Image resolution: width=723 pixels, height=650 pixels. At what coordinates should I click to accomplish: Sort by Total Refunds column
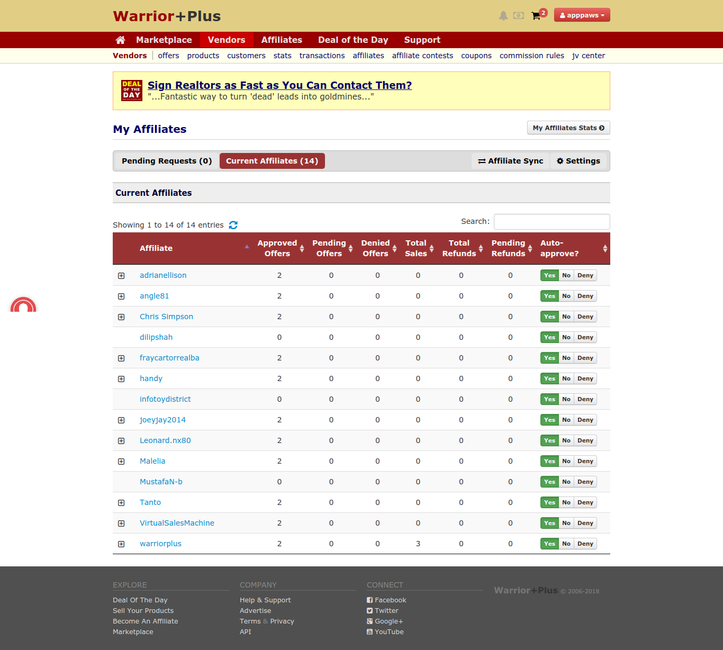pyautogui.click(x=481, y=248)
